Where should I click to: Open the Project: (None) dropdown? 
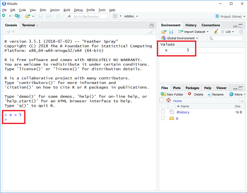click(x=230, y=16)
